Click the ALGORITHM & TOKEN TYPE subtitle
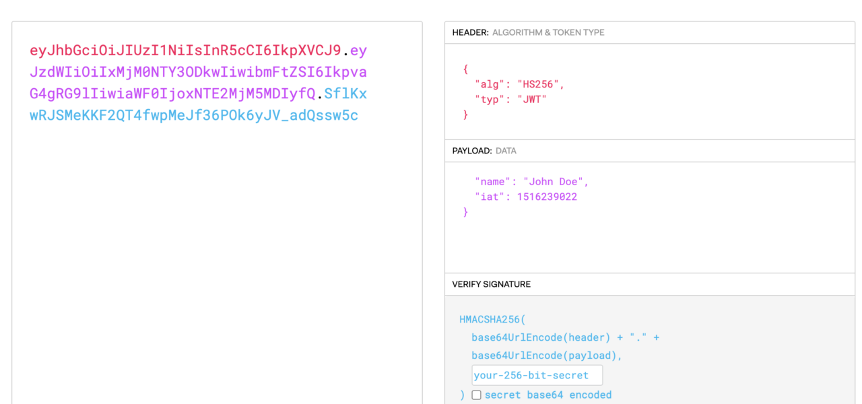The width and height of the screenshot is (862, 404). click(548, 32)
